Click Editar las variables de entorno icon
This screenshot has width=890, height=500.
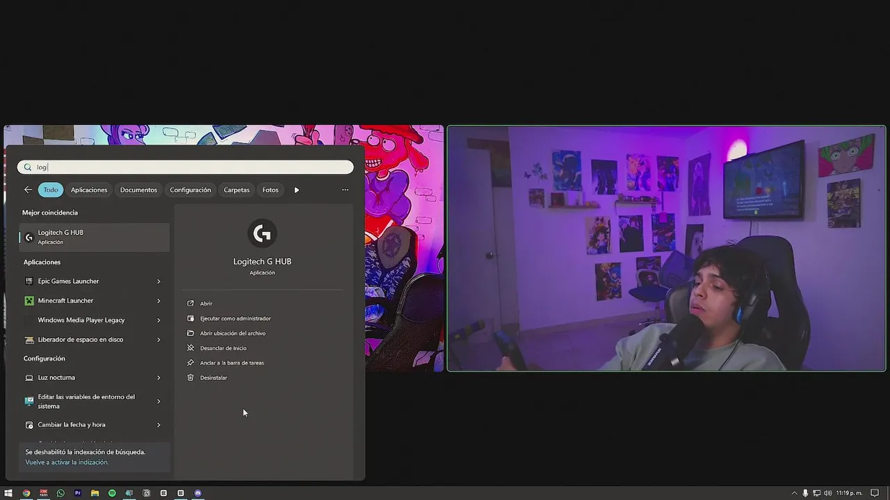(x=29, y=401)
